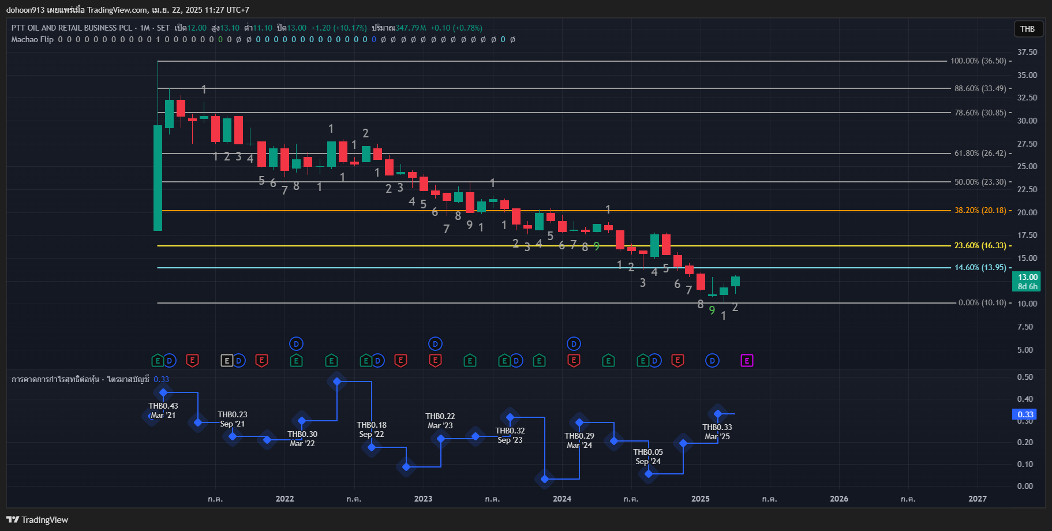Select the THB0.32 Sep '23 EPS point
1052x531 pixels.
point(510,417)
